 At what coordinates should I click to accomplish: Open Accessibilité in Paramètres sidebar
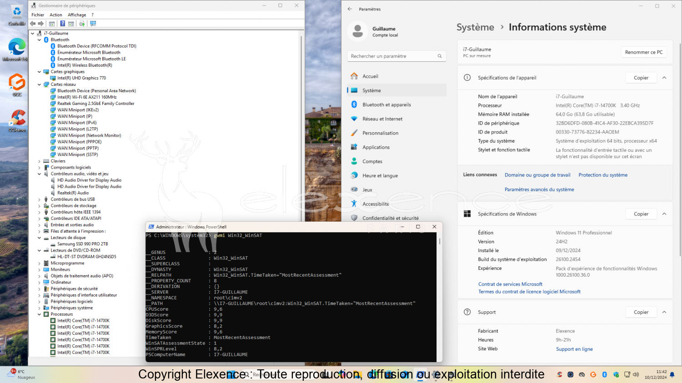click(396, 204)
